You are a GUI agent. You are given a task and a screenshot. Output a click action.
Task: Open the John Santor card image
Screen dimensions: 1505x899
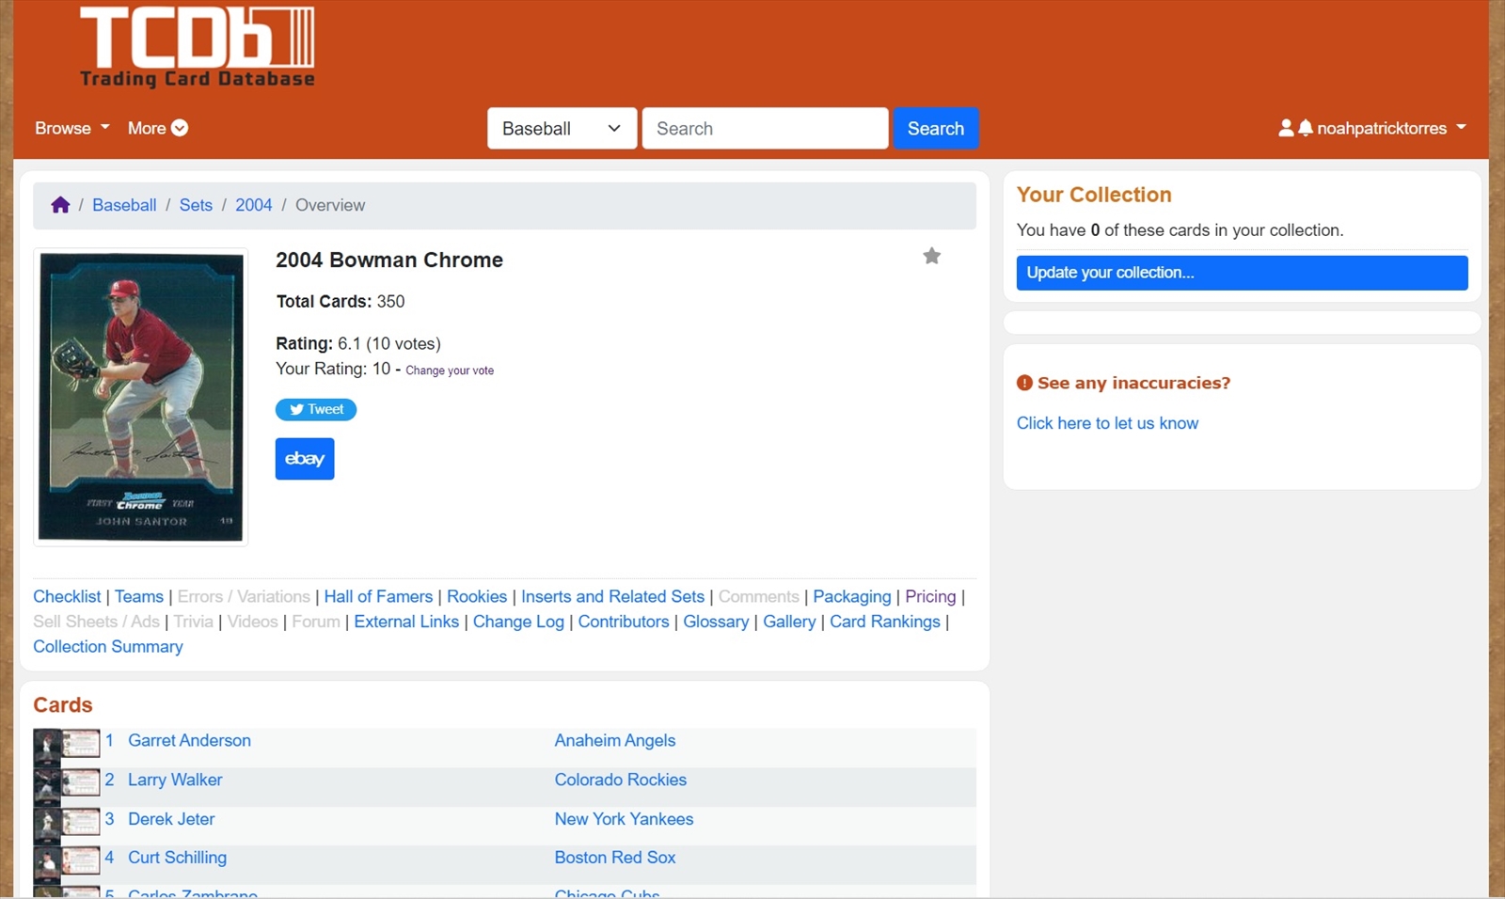[x=141, y=397]
